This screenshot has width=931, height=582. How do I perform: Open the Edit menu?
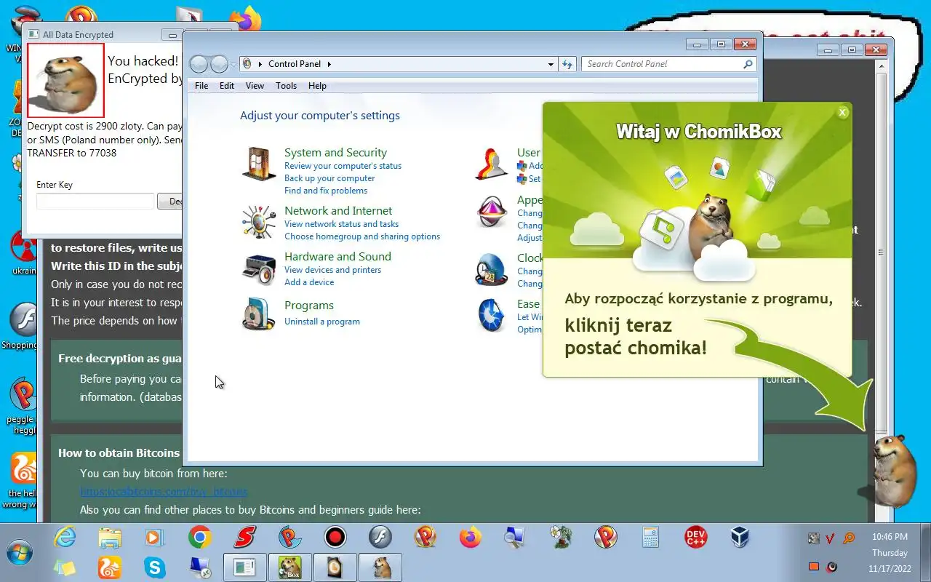(x=227, y=86)
